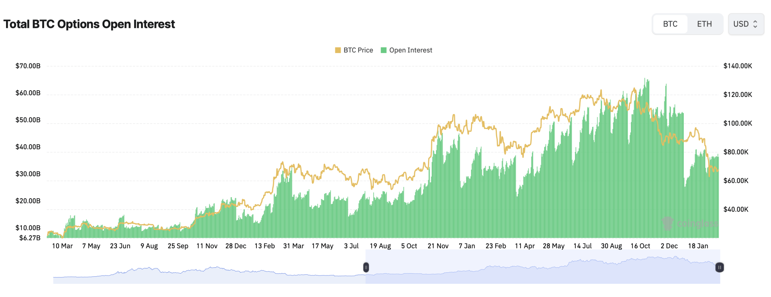Click the $70.00B label on the left axis
Viewport: 771px width, 297px height.
click(28, 65)
